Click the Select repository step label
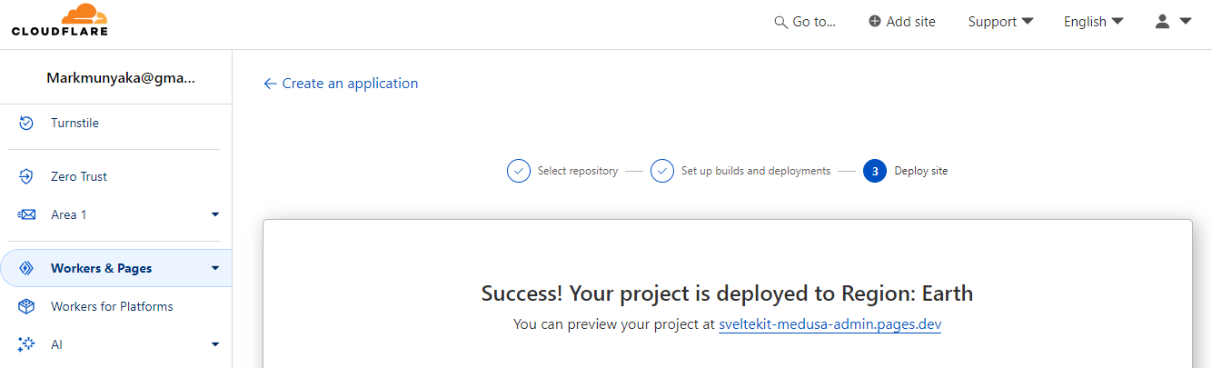 [578, 171]
